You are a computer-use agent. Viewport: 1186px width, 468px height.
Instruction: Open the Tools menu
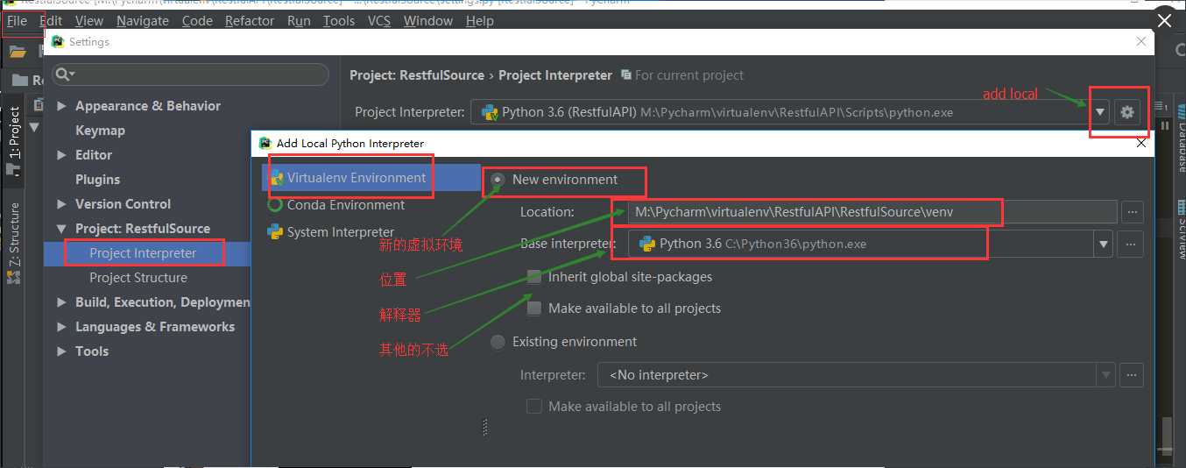tap(339, 21)
